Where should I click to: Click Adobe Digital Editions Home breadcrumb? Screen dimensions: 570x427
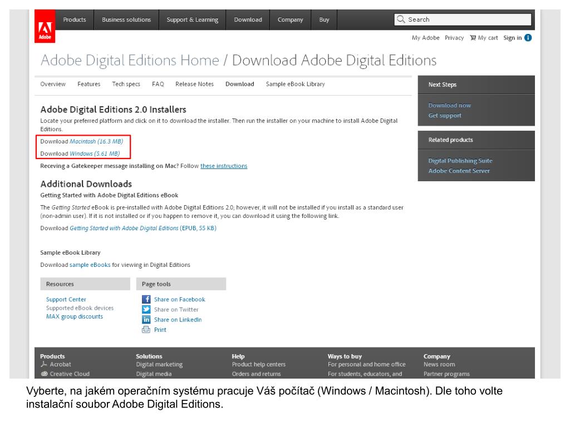130,60
